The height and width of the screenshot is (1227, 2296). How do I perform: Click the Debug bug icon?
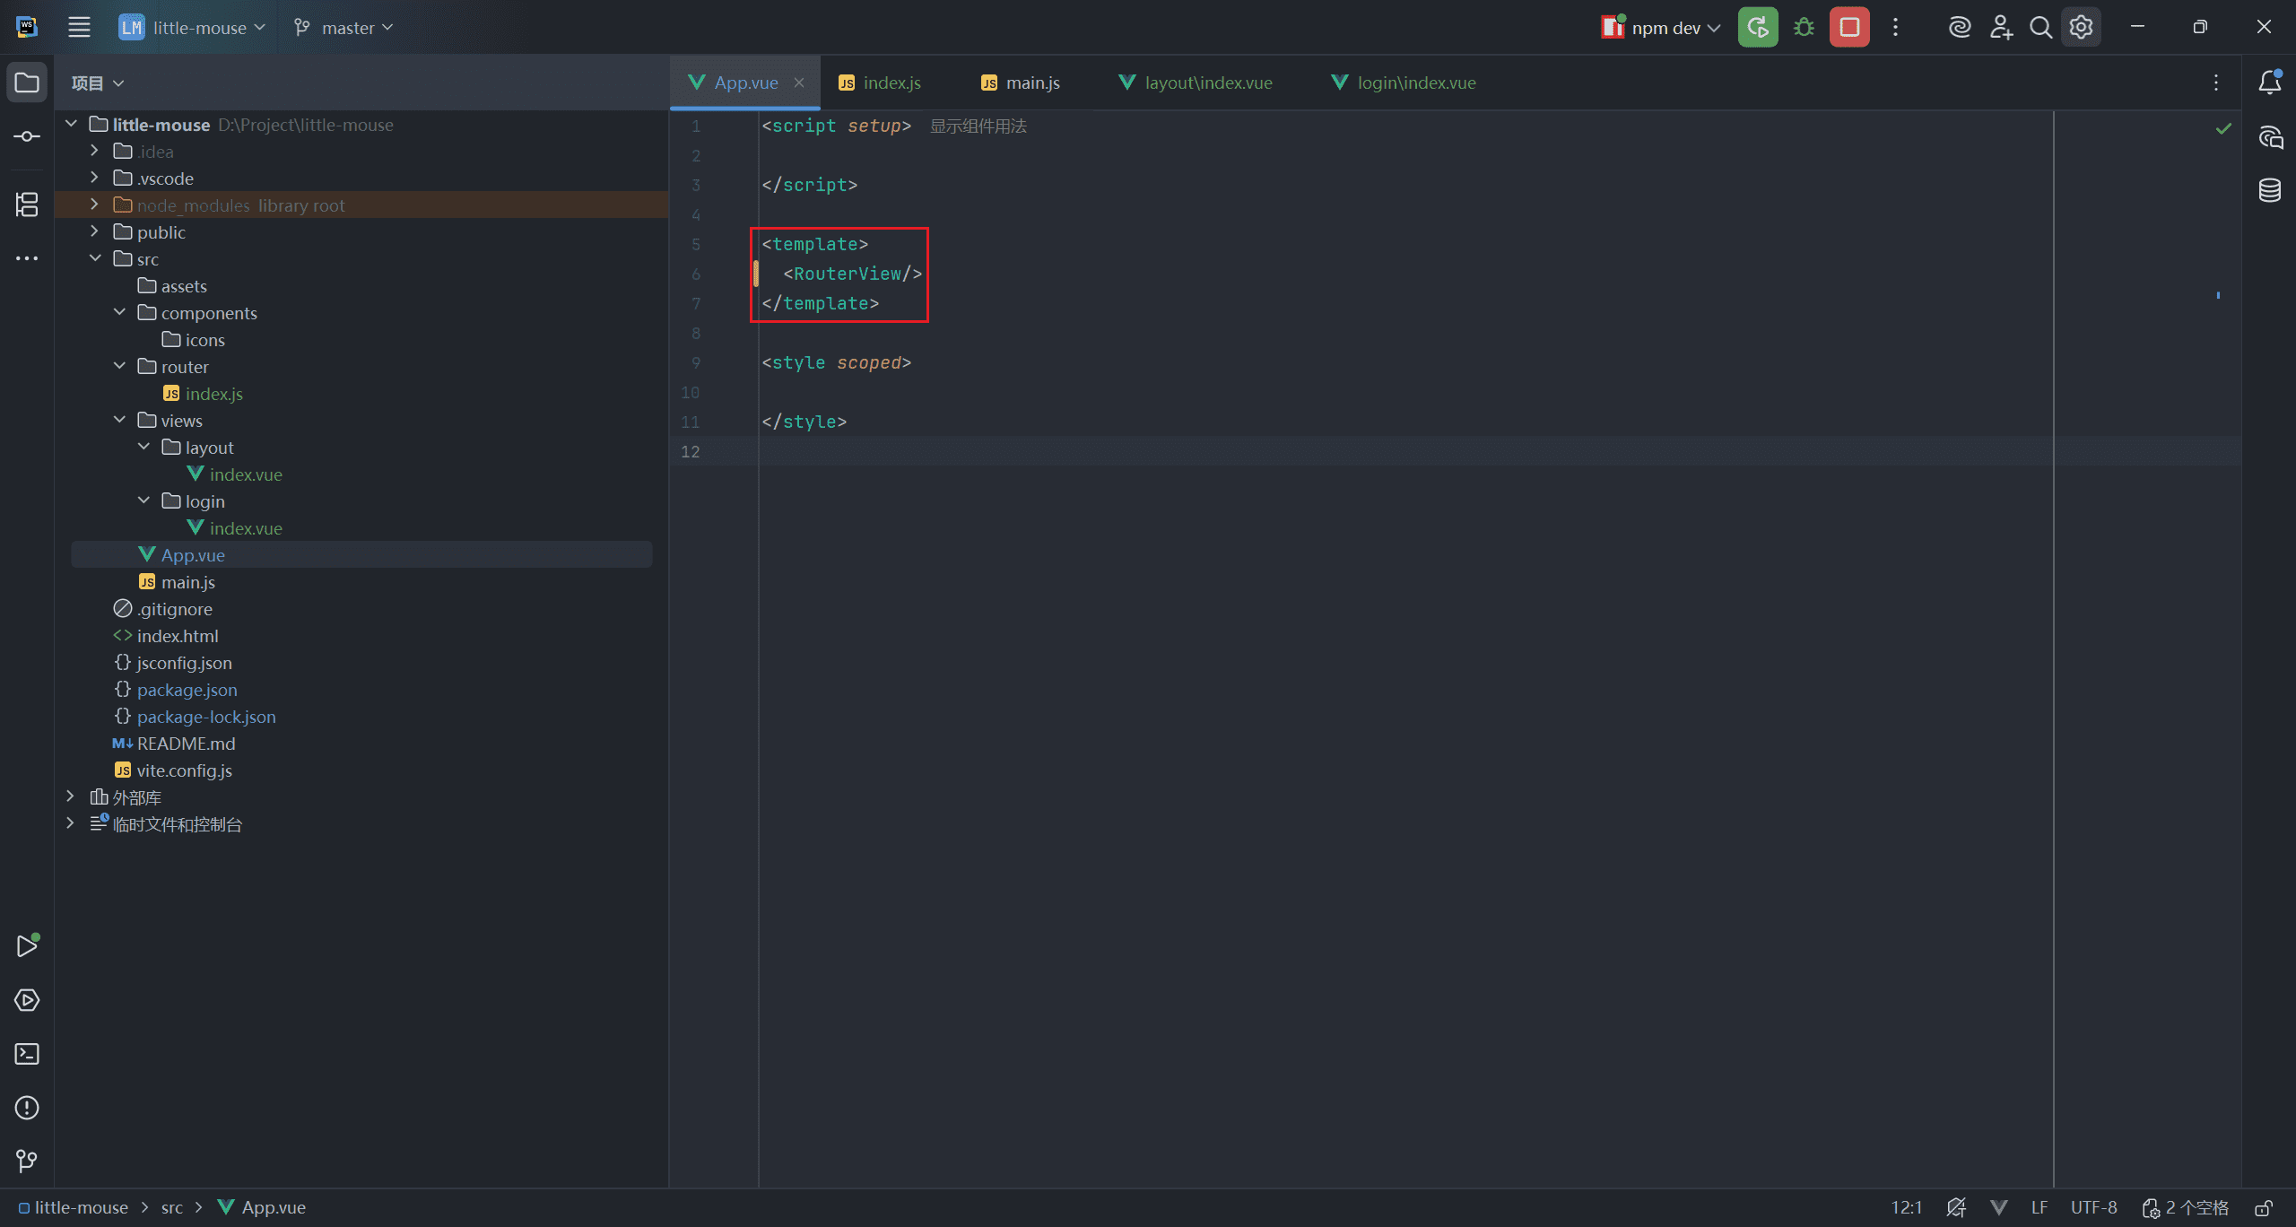tap(1804, 28)
